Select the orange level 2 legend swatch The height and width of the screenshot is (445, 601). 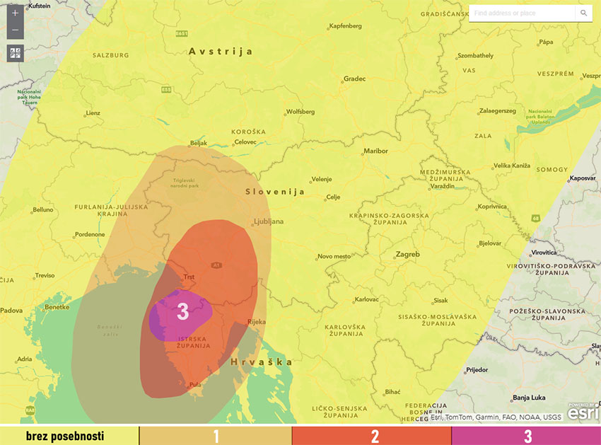click(x=372, y=436)
